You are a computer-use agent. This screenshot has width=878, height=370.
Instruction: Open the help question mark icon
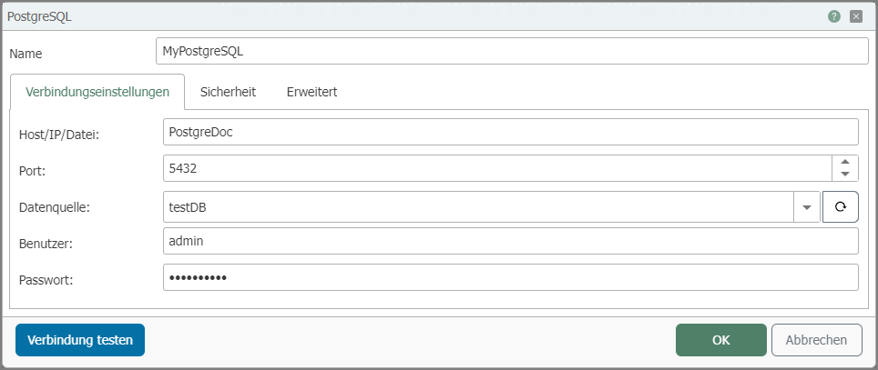pos(834,16)
